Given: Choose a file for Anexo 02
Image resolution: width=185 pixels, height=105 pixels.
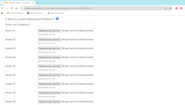Looking at the screenshot, I should [49, 39].
